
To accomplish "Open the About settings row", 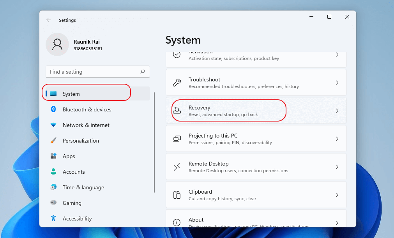I will [256, 220].
